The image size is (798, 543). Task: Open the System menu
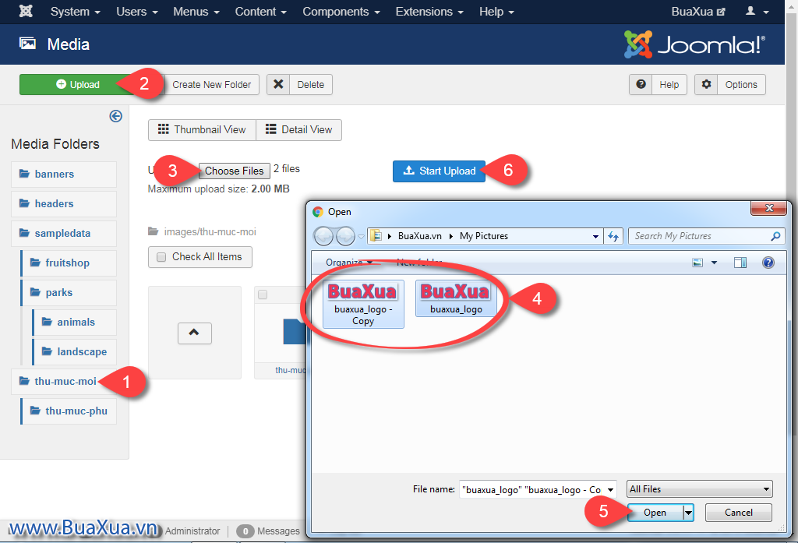pyautogui.click(x=75, y=11)
